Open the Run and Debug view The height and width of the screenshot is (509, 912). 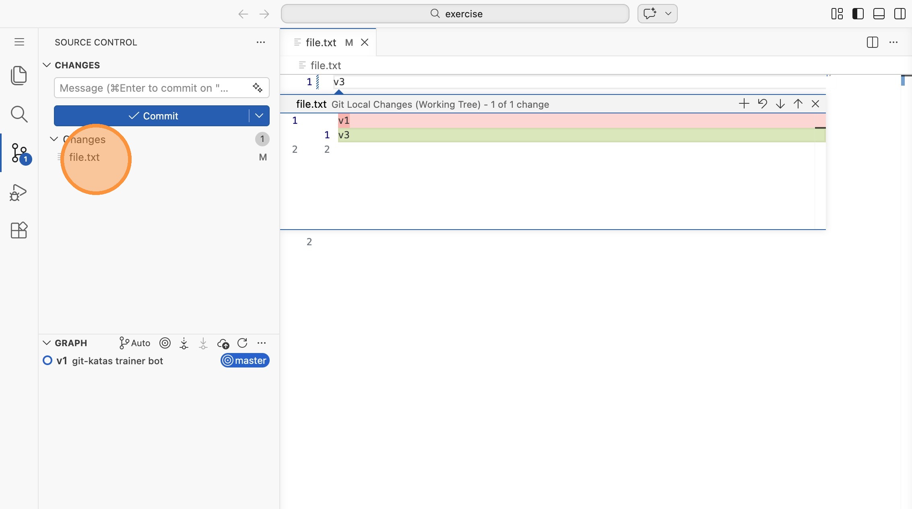click(x=19, y=193)
